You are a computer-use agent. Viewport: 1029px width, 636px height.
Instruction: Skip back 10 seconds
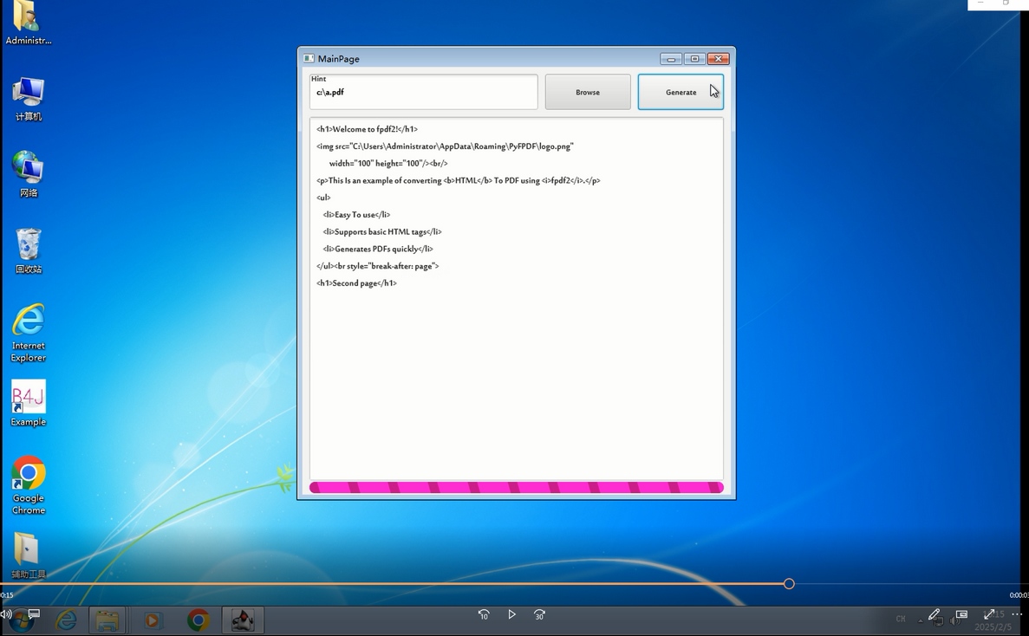pyautogui.click(x=484, y=614)
